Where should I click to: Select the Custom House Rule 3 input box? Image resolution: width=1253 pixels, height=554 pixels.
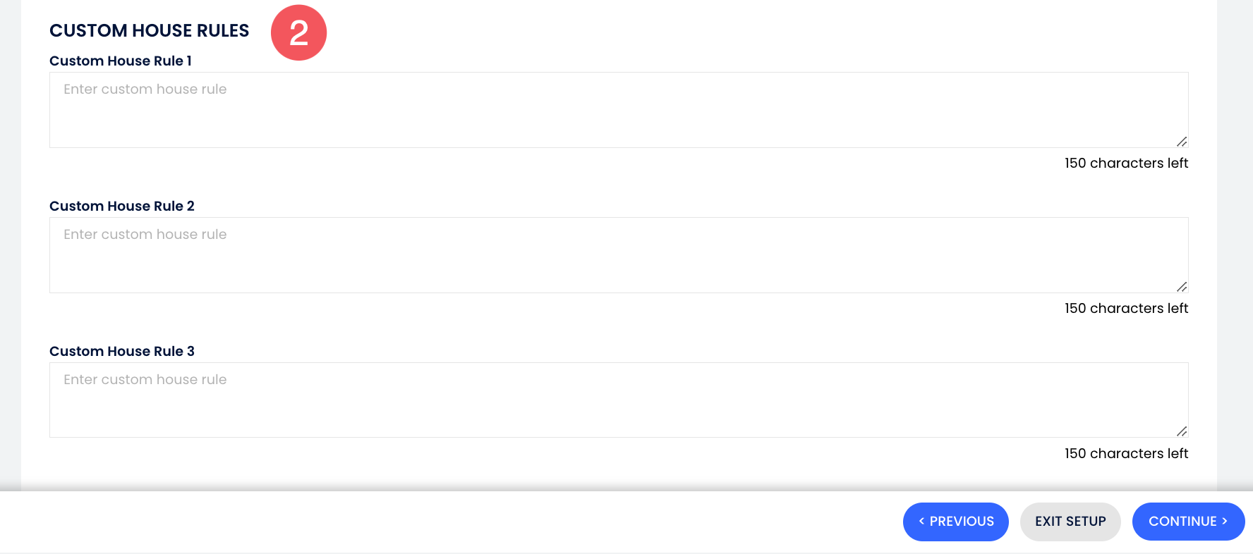point(618,400)
